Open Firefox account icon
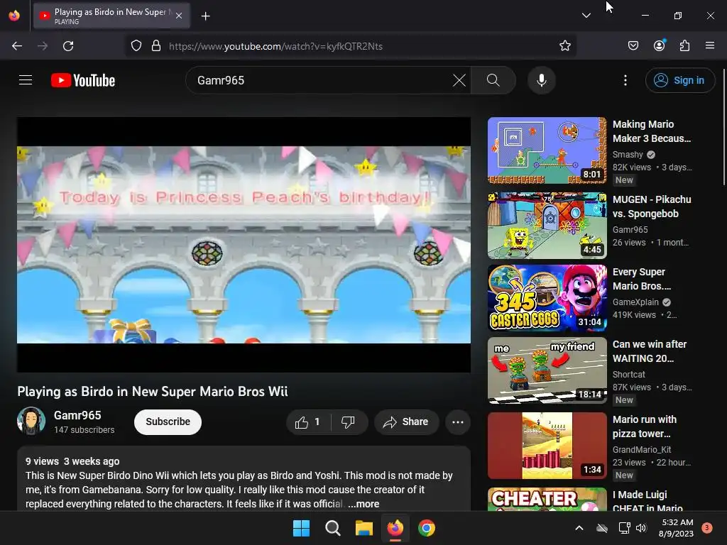This screenshot has width=727, height=545. (660, 45)
